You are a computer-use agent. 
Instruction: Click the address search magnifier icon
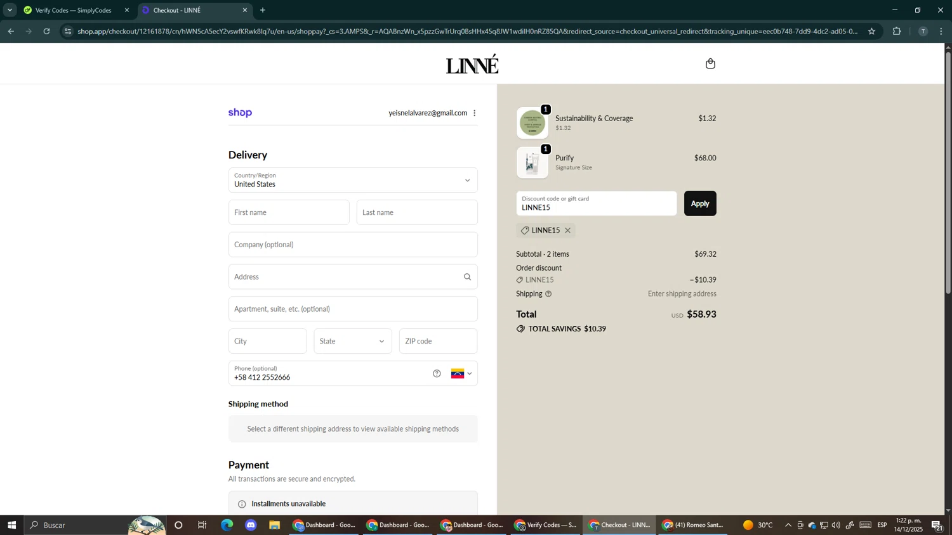[467, 277]
